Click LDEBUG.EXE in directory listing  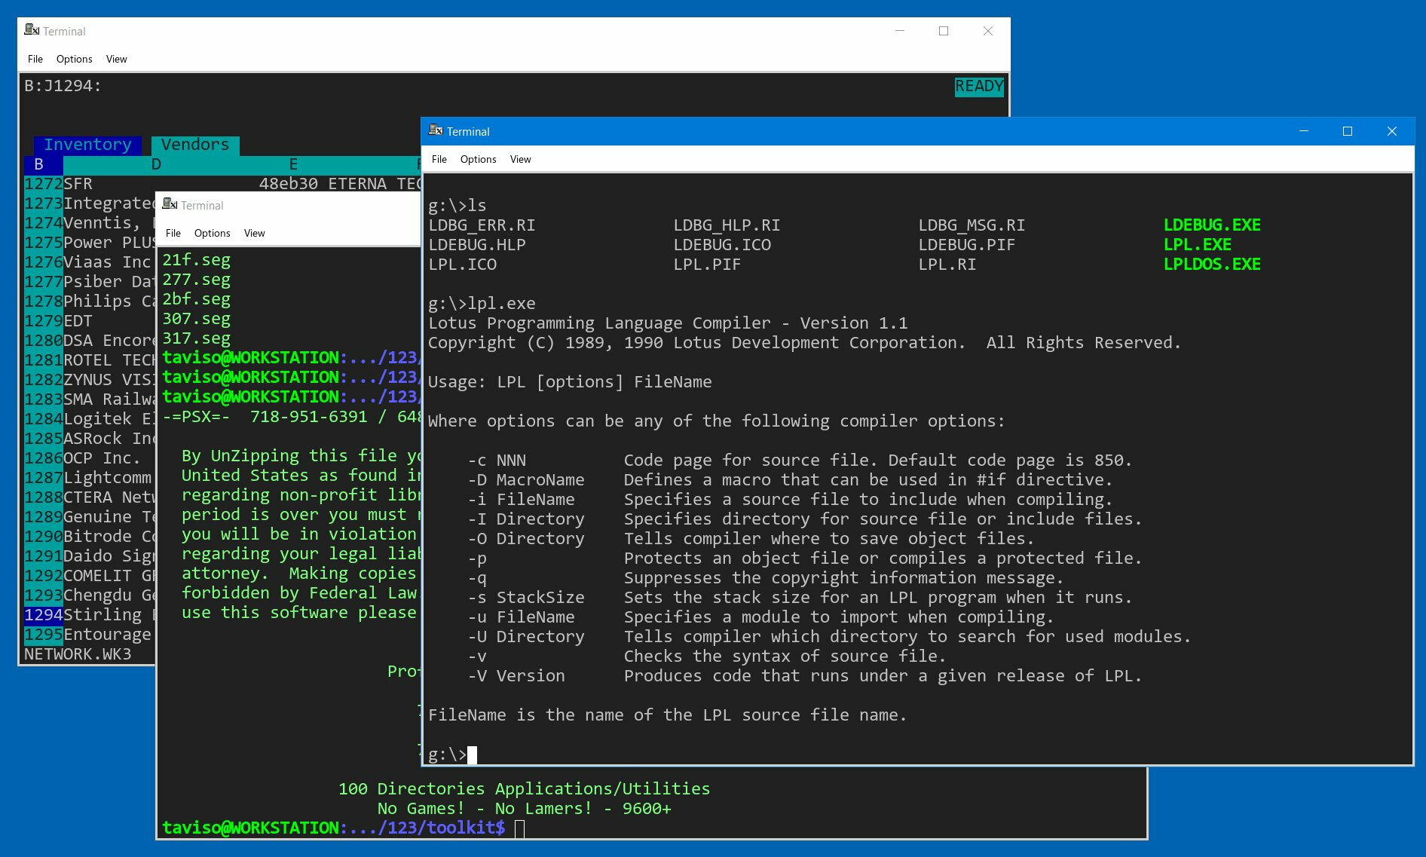[1212, 225]
